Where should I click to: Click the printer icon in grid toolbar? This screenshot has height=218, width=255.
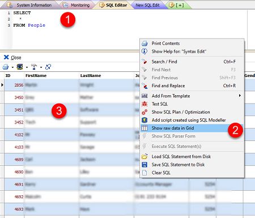(x=6, y=67)
